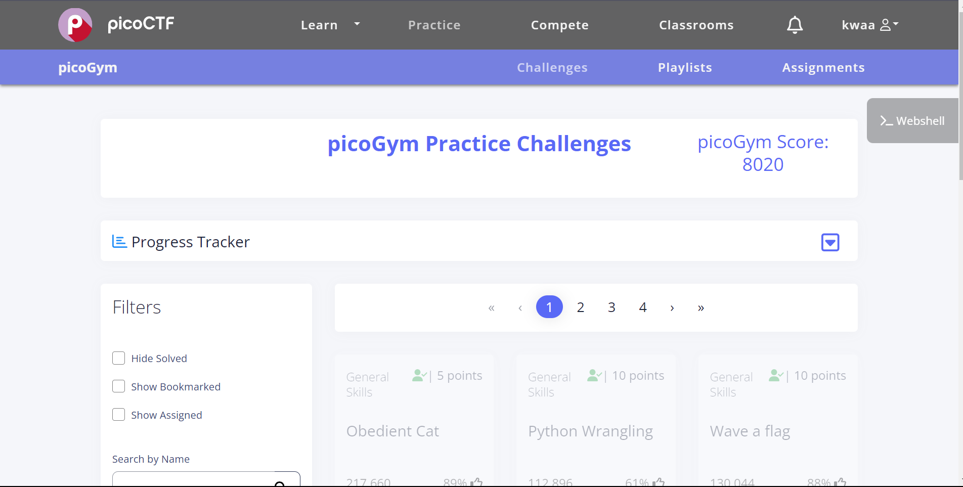Enable the Hide Solved checkbox
The width and height of the screenshot is (963, 487).
coord(119,358)
